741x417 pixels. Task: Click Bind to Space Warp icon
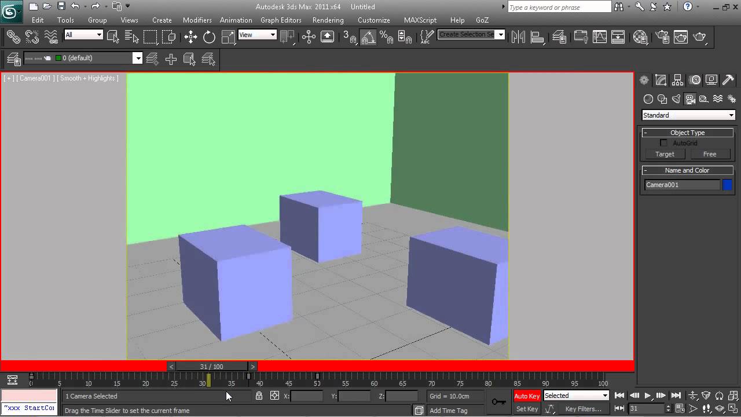[x=51, y=37]
